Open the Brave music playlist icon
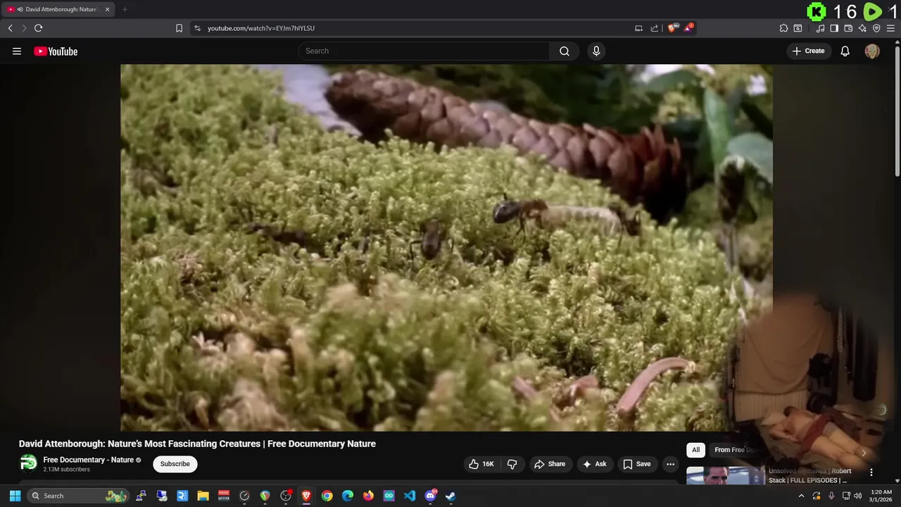The image size is (901, 507). pos(820,28)
